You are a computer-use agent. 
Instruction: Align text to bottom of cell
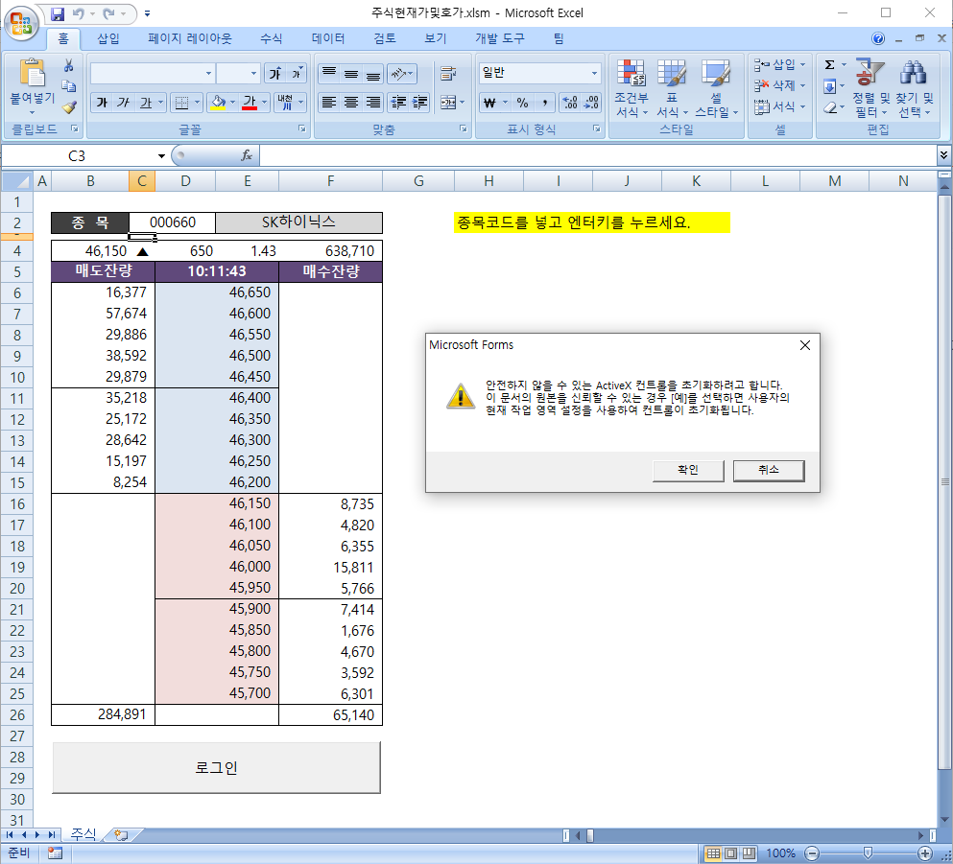pos(373,74)
